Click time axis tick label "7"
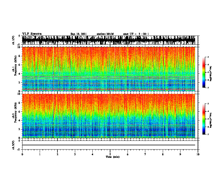 click(x=145, y=154)
